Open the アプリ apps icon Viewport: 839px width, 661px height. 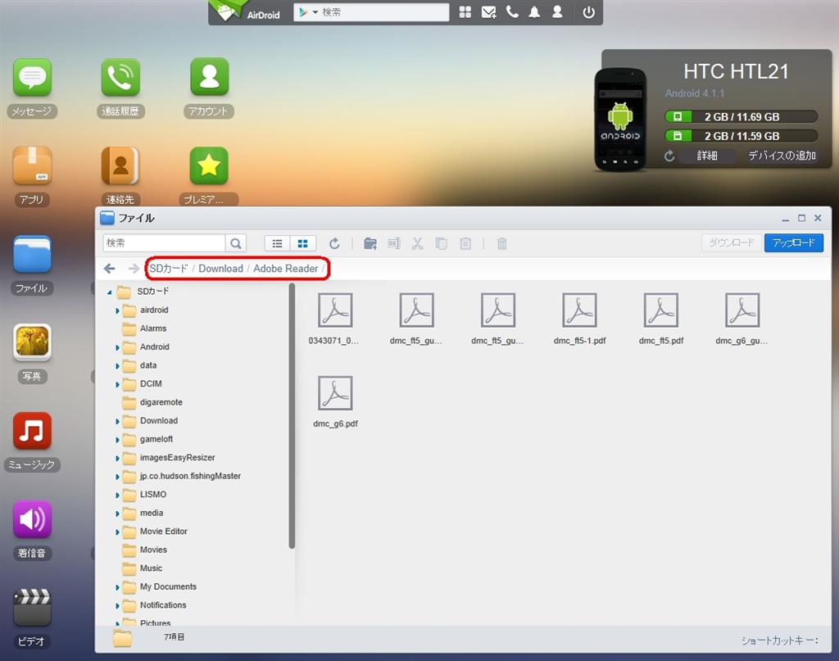32,165
